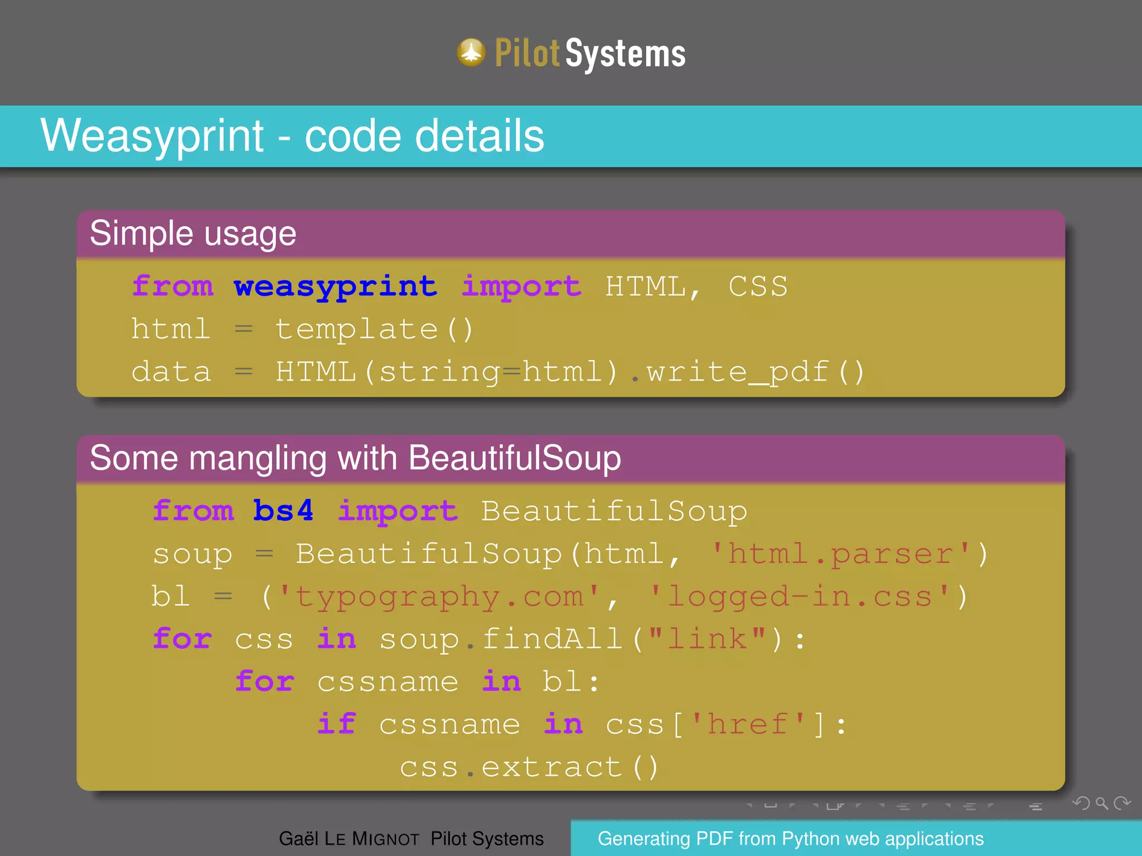Image resolution: width=1142 pixels, height=856 pixels.
Task: Click the 'logged-in.css' string literal
Action: [800, 596]
